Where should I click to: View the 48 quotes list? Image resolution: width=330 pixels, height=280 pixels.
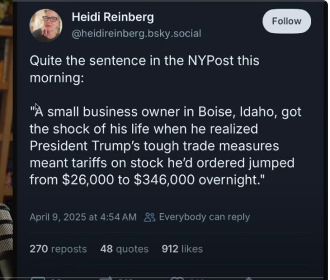(124, 249)
